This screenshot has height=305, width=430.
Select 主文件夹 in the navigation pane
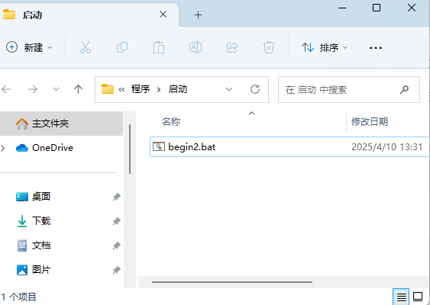point(61,124)
